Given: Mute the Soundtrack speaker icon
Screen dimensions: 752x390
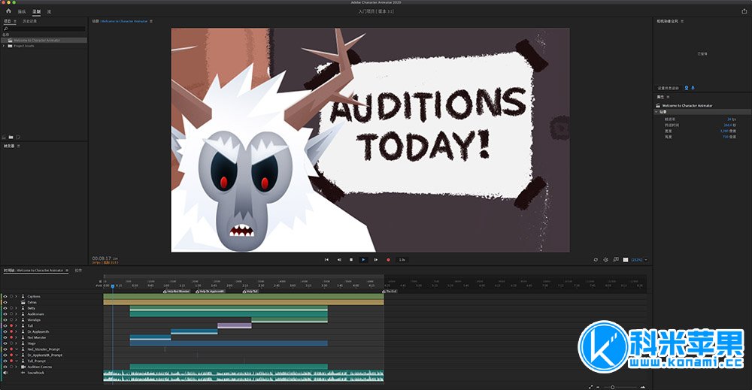Looking at the screenshot, I should pos(5,373).
